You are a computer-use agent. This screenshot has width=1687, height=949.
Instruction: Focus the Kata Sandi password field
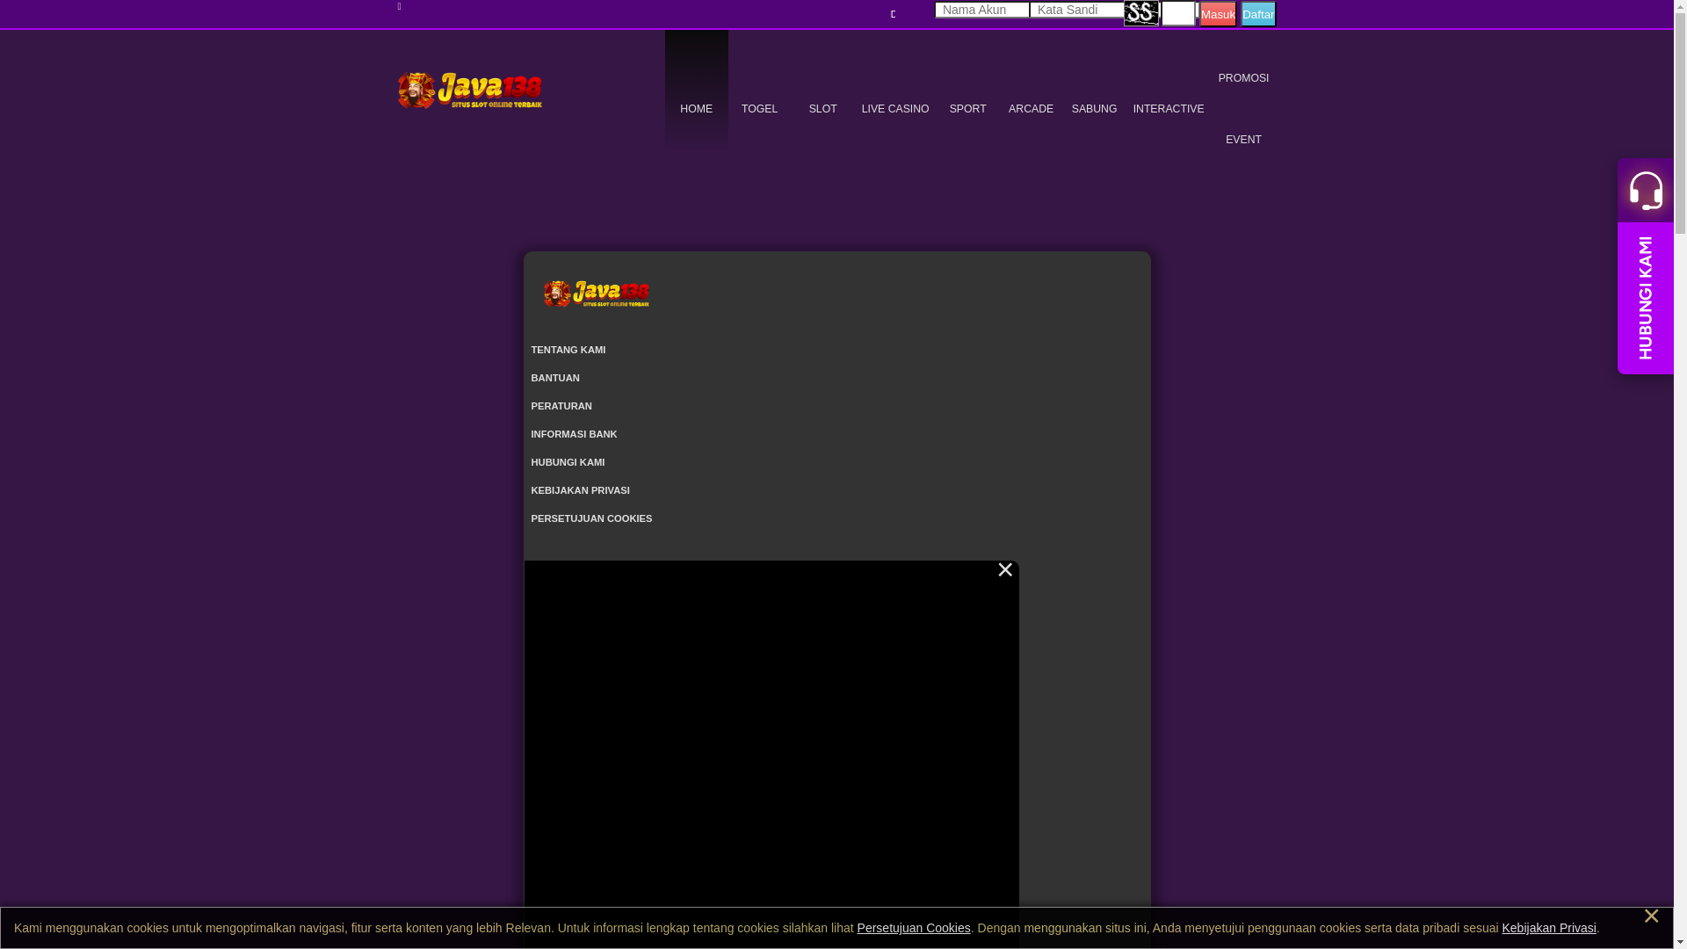1077,10
